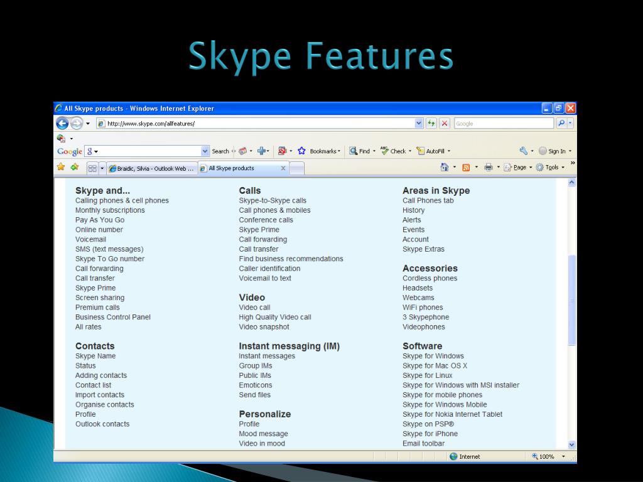Screen dimensions: 643x482
Task: Open the Screen sharing link
Action: [x=100, y=297]
